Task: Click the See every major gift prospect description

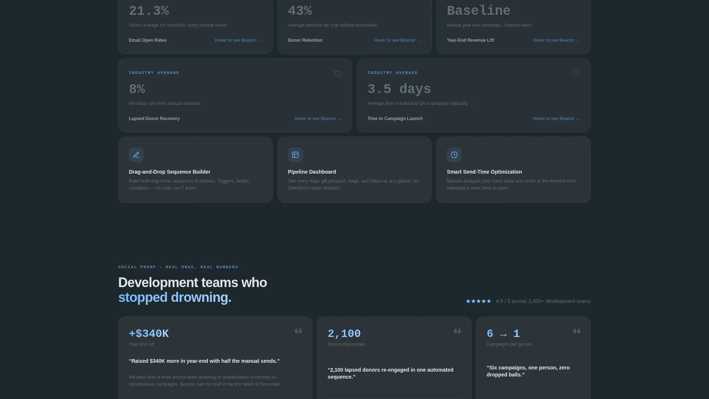Action: tap(353, 185)
